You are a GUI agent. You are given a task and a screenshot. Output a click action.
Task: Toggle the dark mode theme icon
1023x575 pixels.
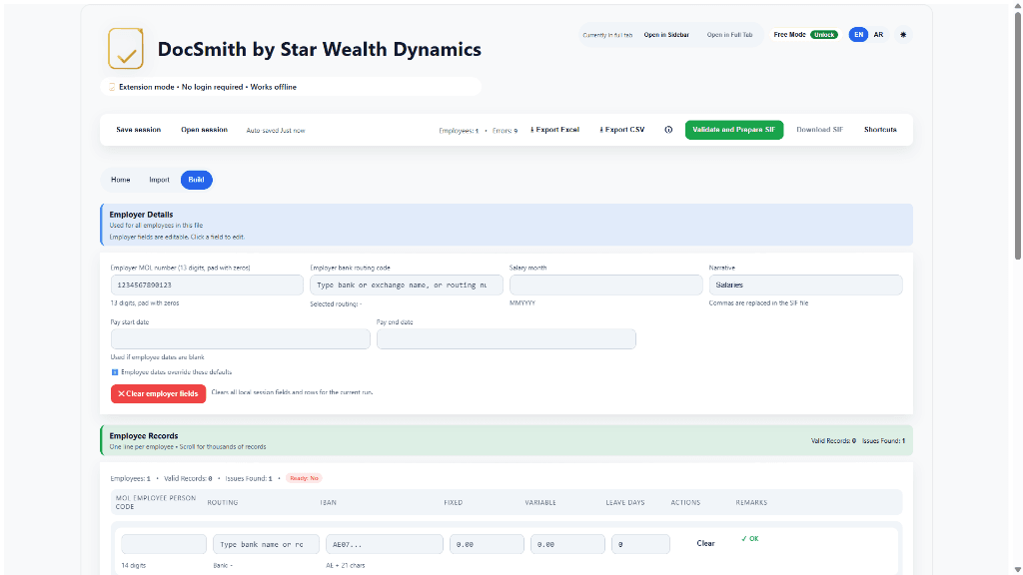[x=903, y=35]
